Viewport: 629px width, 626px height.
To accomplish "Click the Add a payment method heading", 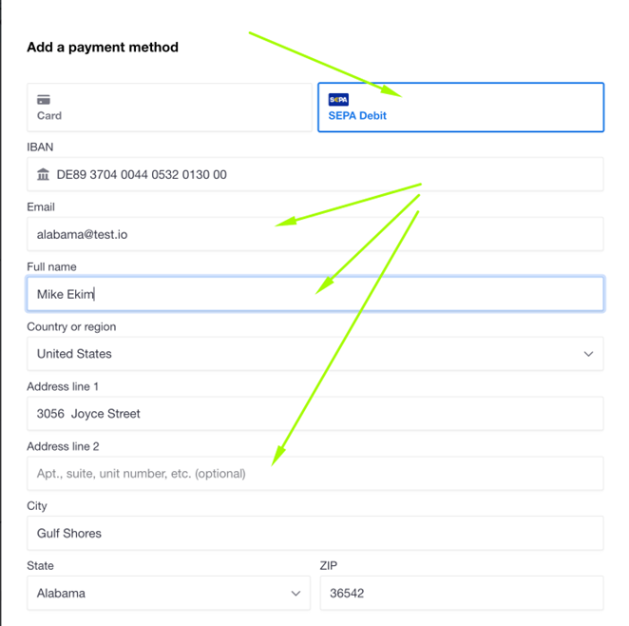I will click(x=103, y=48).
